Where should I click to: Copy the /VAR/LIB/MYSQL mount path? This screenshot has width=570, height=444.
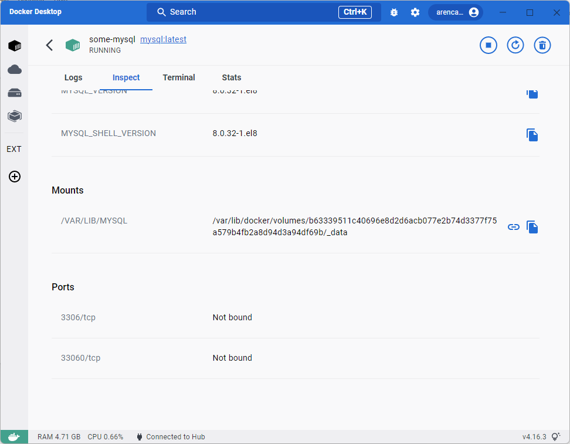pyautogui.click(x=532, y=227)
